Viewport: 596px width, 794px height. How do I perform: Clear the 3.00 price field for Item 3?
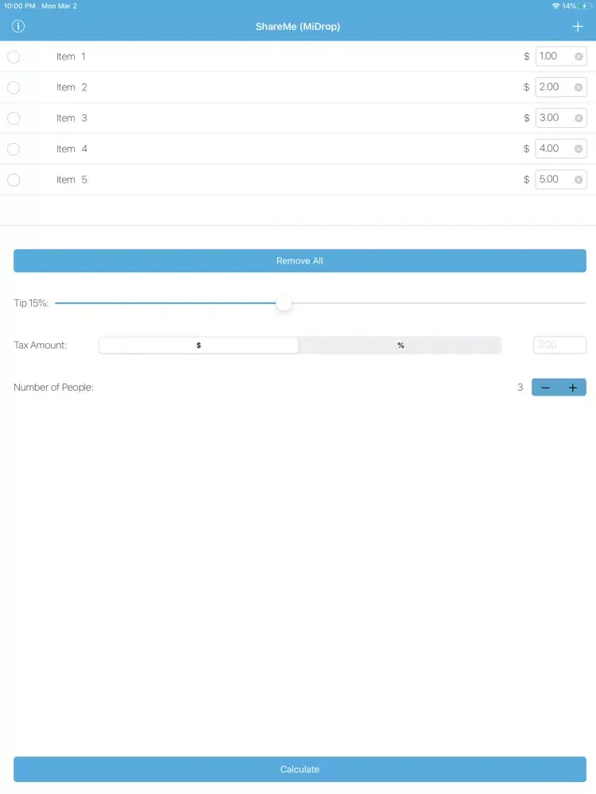click(x=579, y=118)
